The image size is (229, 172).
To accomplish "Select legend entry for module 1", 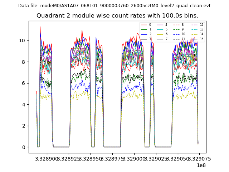I will 144,29.
